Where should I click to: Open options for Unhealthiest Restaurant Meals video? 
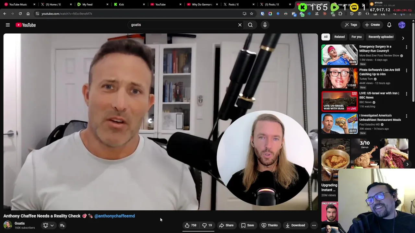(x=407, y=116)
